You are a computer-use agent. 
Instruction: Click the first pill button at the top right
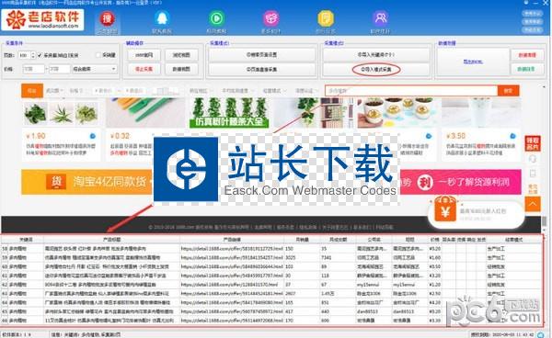coord(532,14)
